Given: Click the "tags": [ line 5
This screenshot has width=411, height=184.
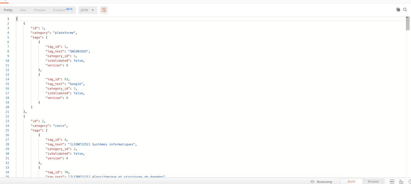Looking at the screenshot, I should click(39, 38).
